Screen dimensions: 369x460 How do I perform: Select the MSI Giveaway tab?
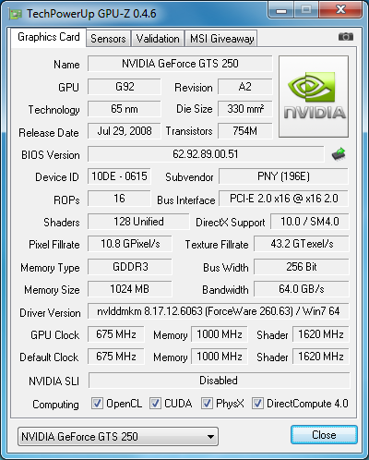tap(221, 39)
